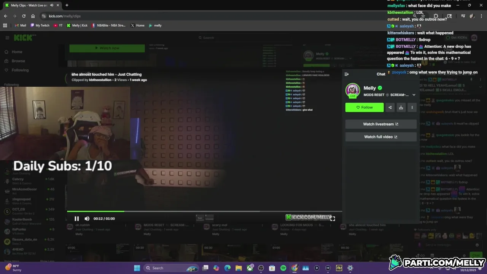Screen dimensions: 487x274
Task: Mute the clip volume speaker icon
Action: [x=87, y=218]
